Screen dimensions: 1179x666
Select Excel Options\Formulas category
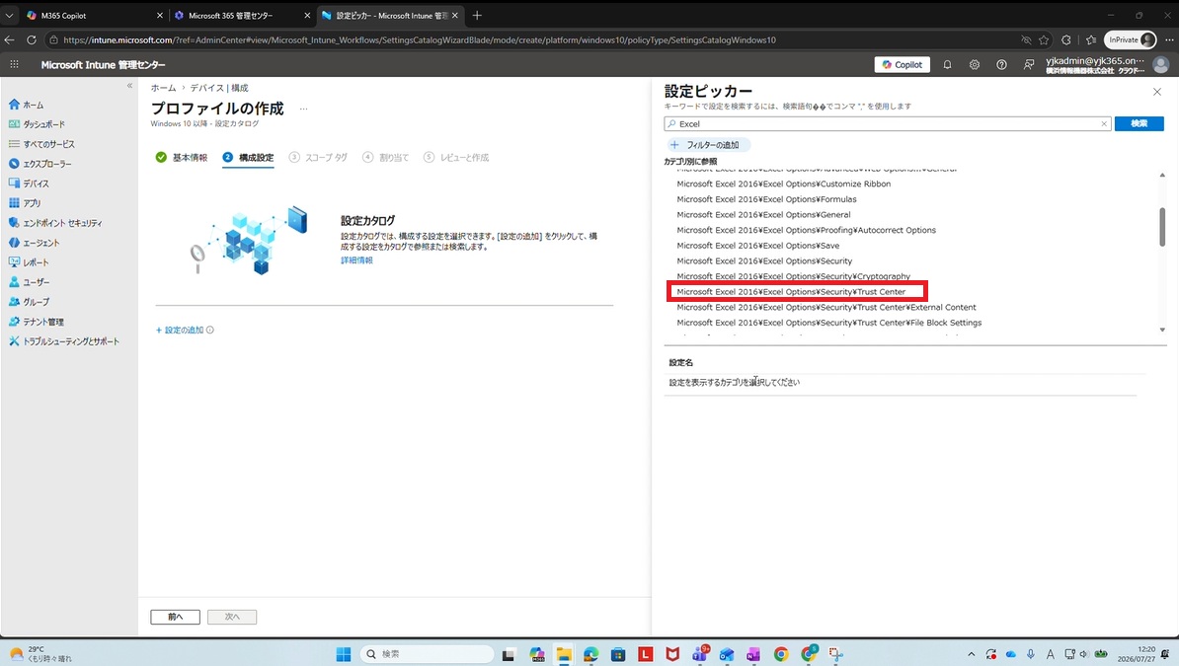[x=766, y=199]
